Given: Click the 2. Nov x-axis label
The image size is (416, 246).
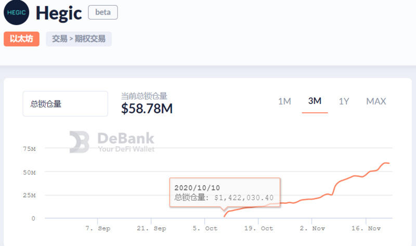Looking at the screenshot, I should tap(312, 228).
